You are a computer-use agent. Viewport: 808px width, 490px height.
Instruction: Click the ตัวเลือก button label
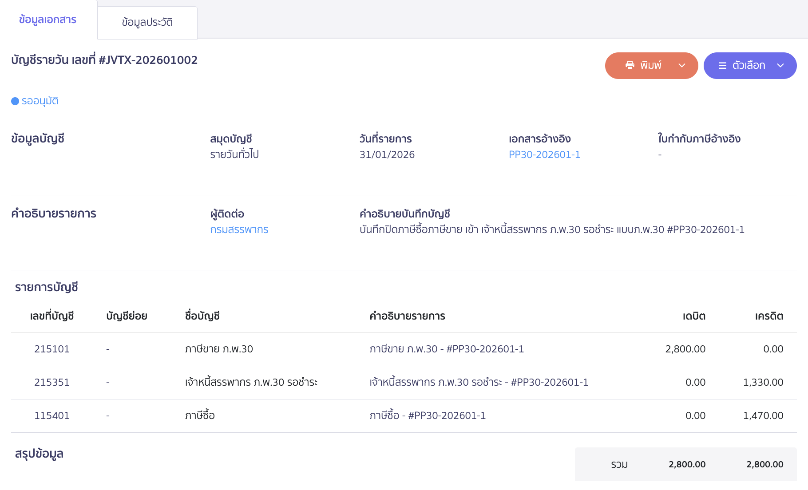749,66
